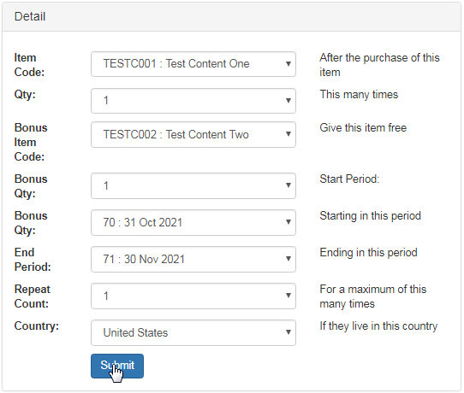Open the Country dropdown
Viewport: 464px width, 393px height.
pos(193,332)
